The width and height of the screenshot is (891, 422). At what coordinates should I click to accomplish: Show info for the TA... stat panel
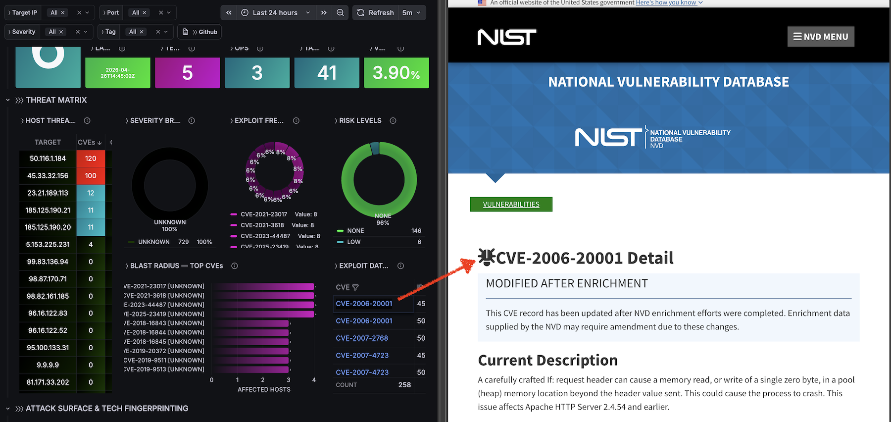[331, 49]
